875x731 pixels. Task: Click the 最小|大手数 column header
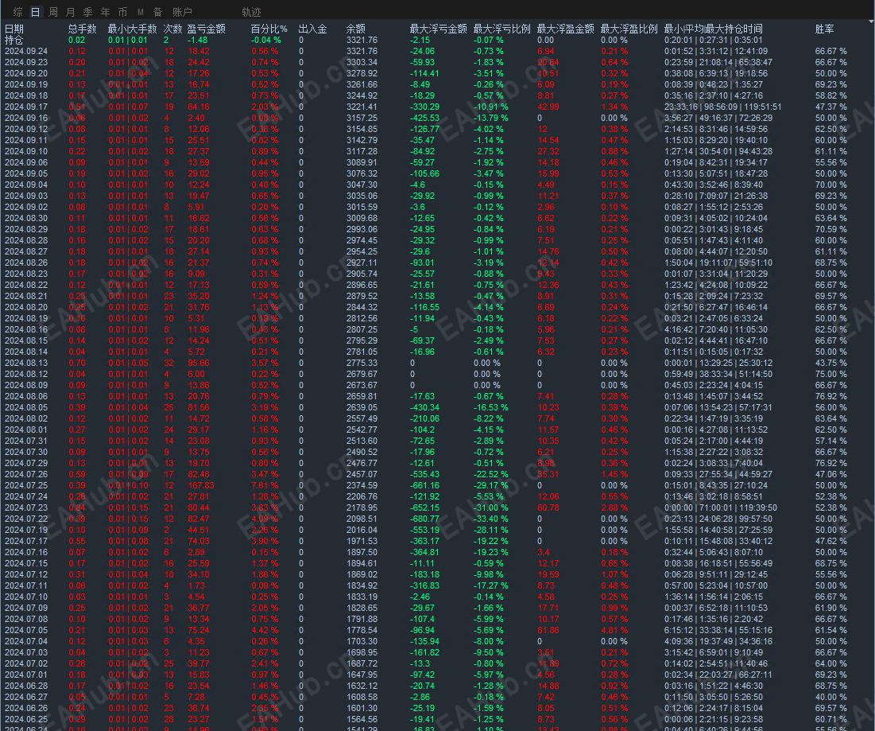point(132,29)
